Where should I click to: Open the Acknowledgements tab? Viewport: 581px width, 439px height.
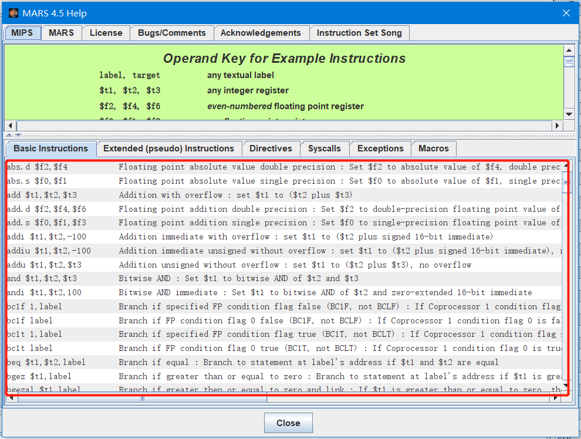click(261, 33)
